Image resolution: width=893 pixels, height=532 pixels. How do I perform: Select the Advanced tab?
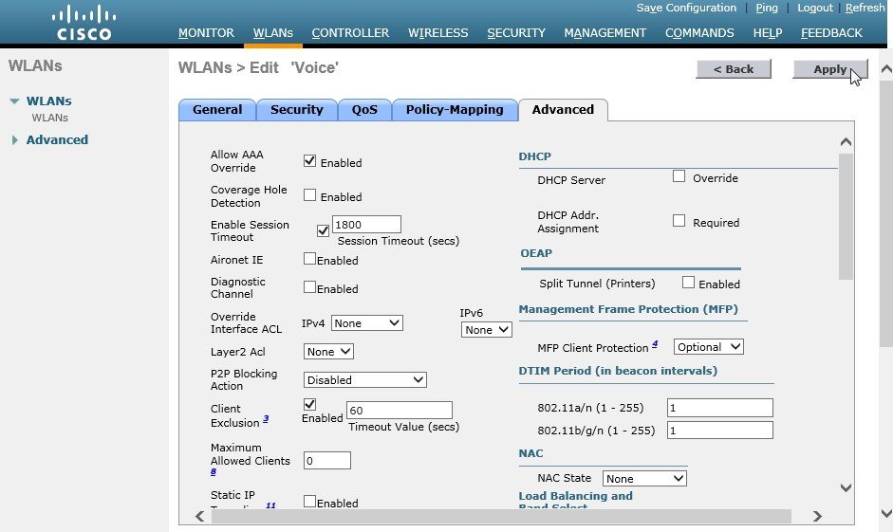pyautogui.click(x=563, y=110)
